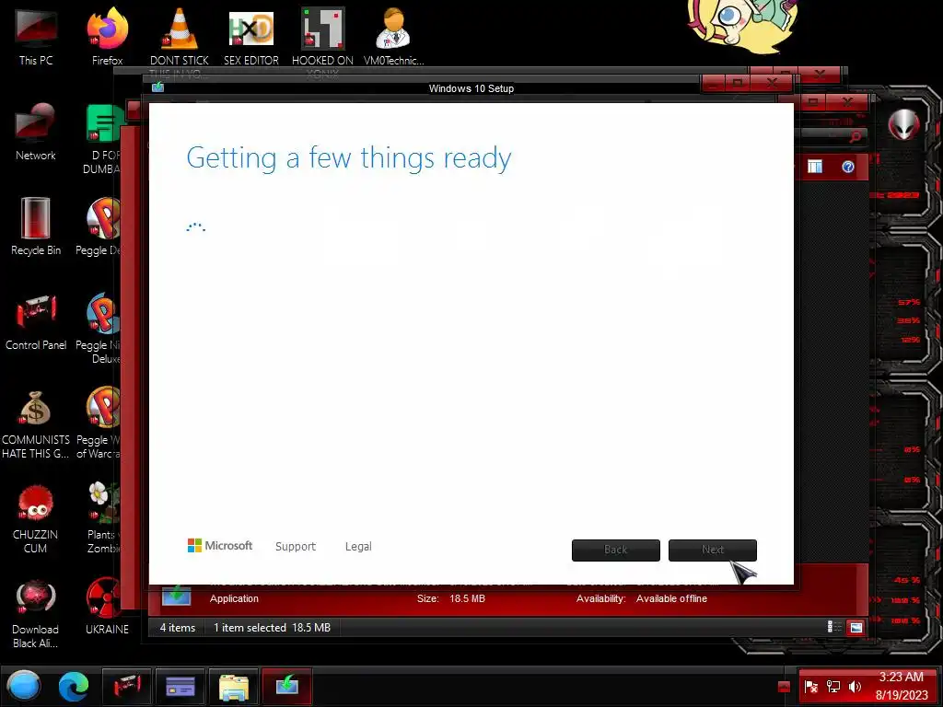Open the volume speaker tray icon
Viewport: 943px width, 707px height.
(x=855, y=687)
